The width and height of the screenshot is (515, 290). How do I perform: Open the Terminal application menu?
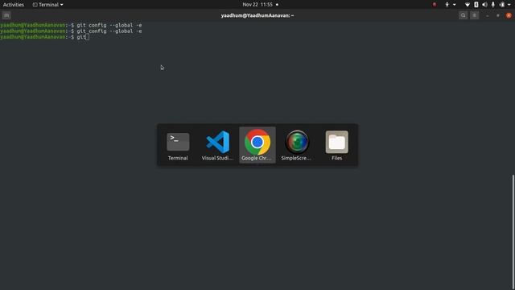[x=48, y=5]
